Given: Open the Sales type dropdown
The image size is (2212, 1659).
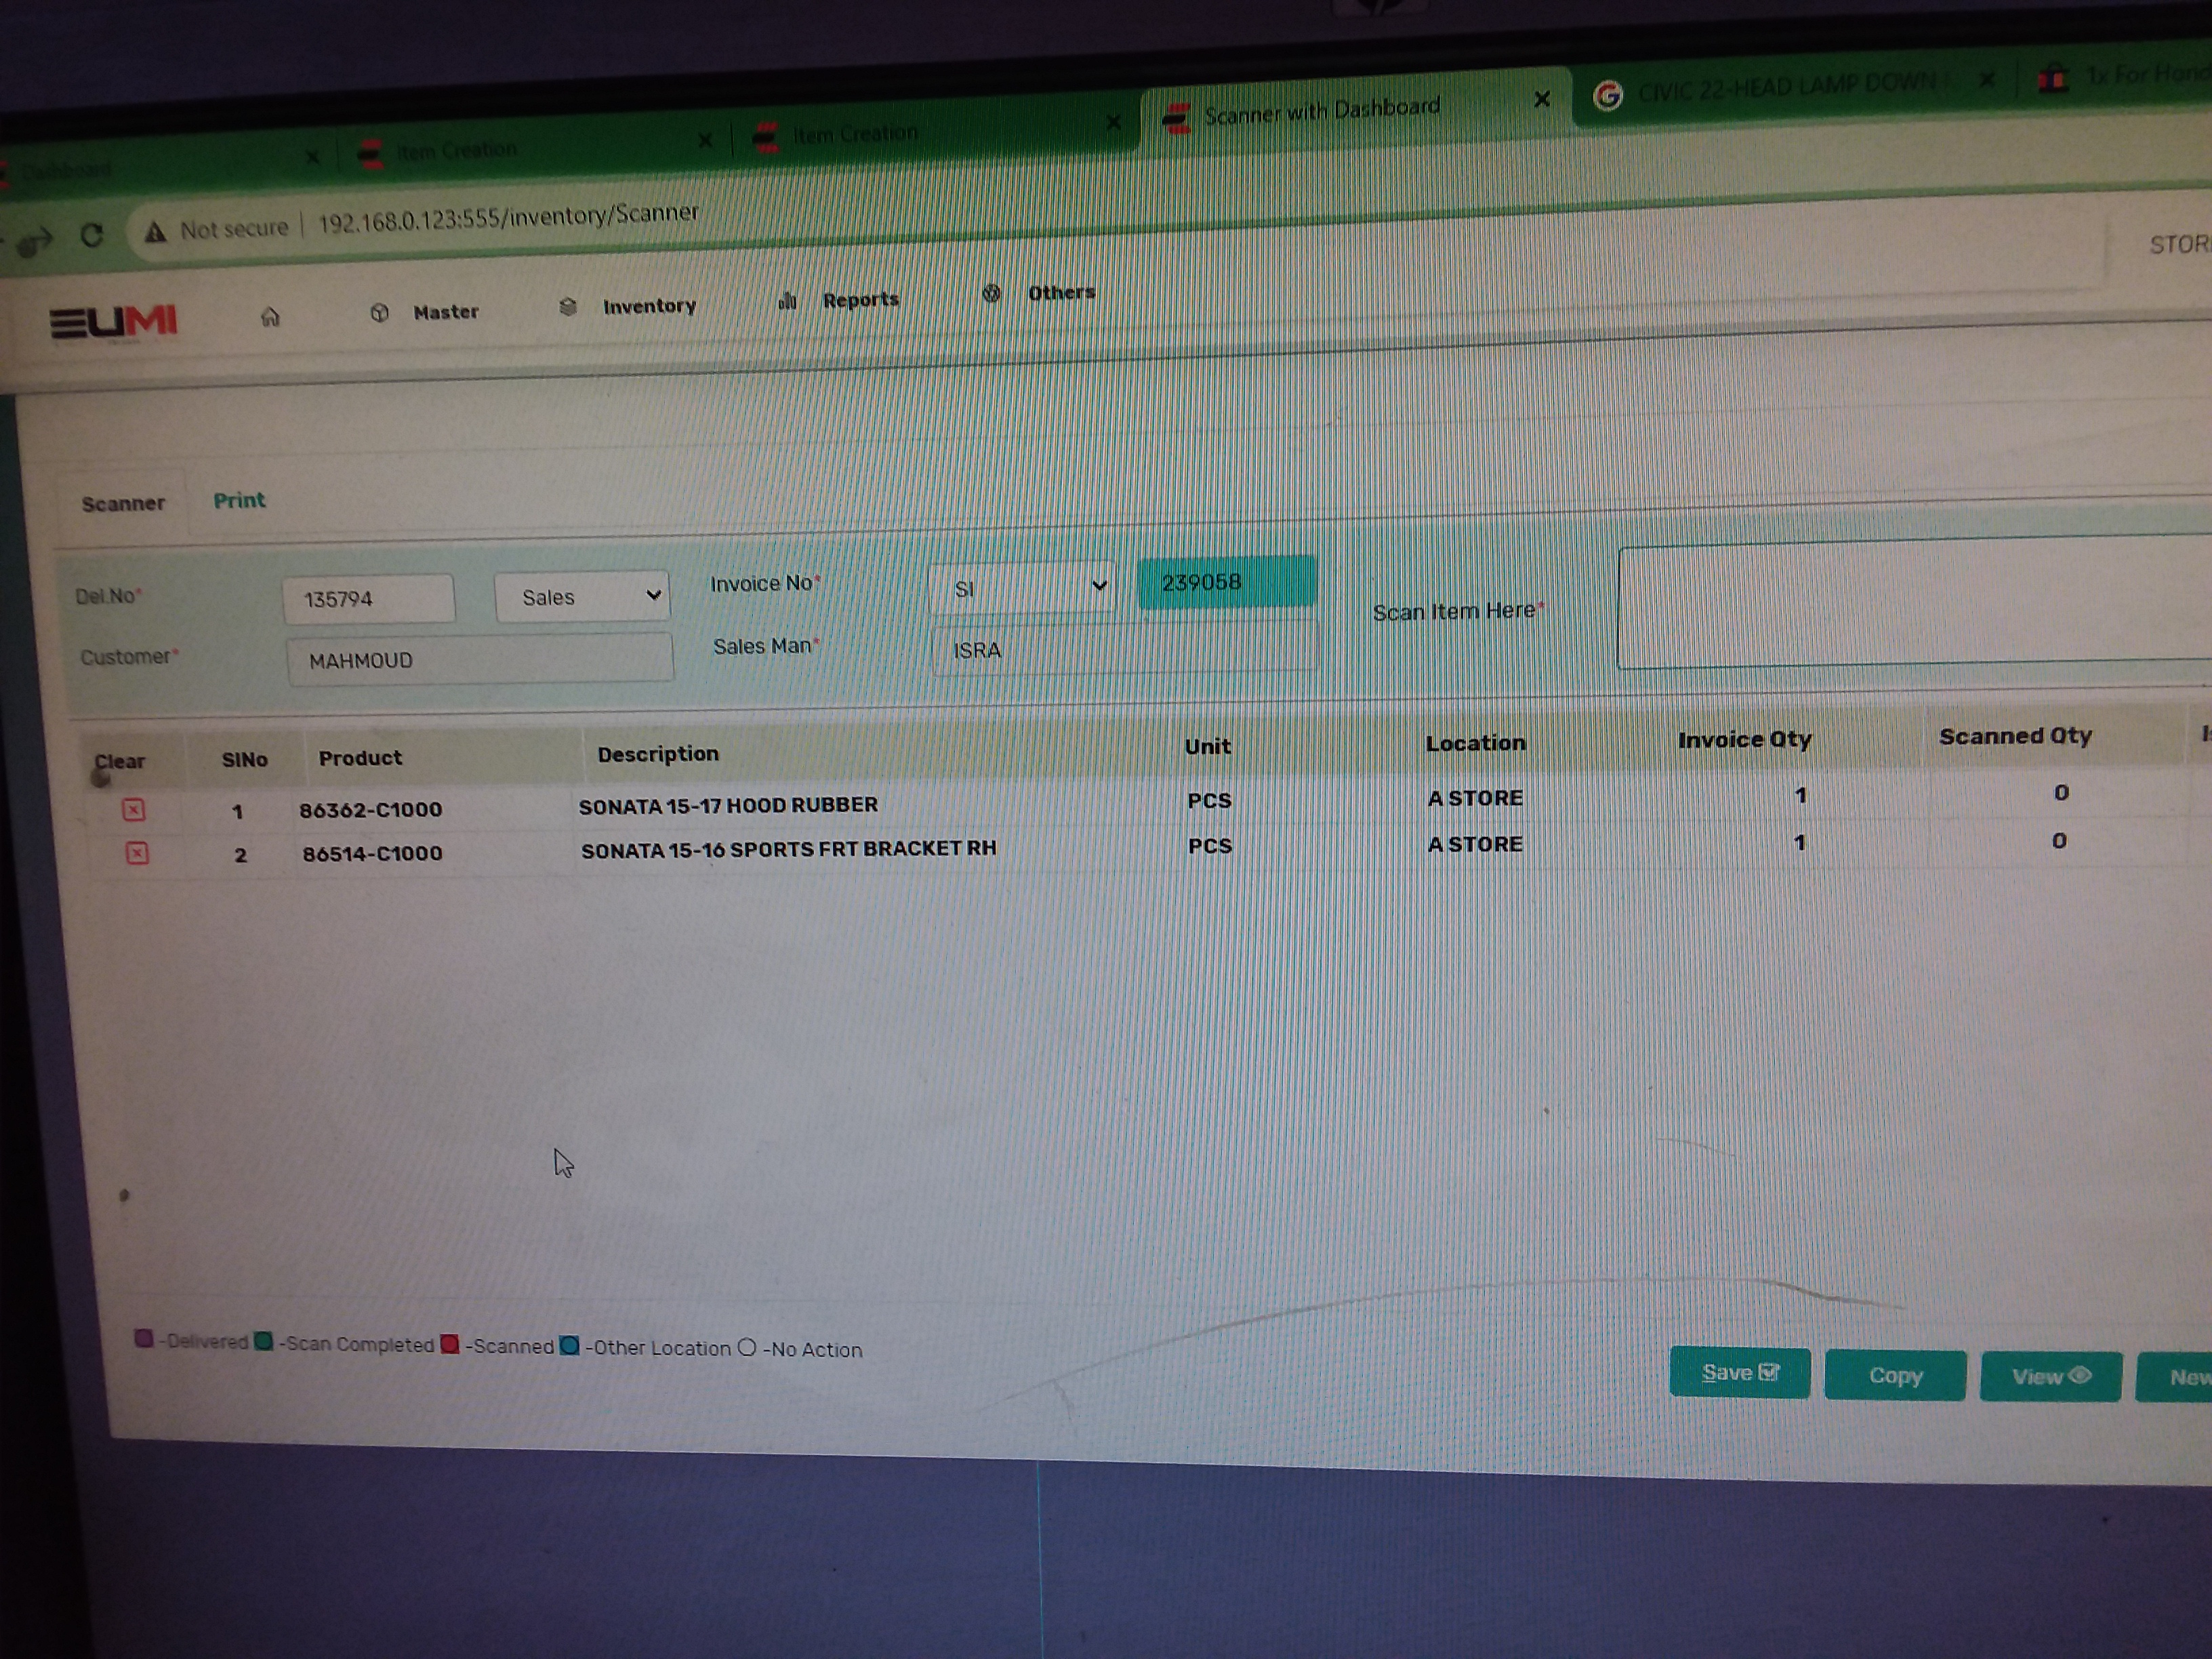Looking at the screenshot, I should pos(582,597).
